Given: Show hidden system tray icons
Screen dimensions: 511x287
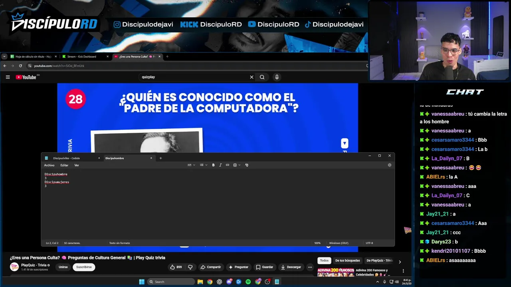Looking at the screenshot, I should [x=378, y=282].
